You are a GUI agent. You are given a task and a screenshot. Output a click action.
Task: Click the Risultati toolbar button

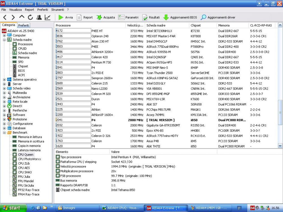click(151, 18)
